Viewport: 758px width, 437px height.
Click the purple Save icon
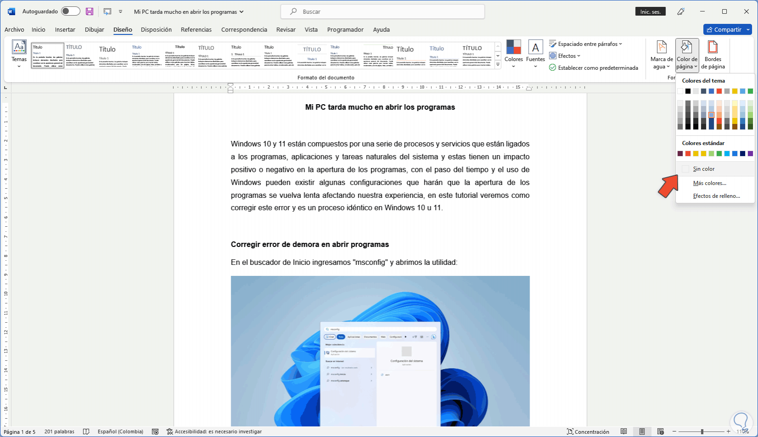tap(90, 11)
